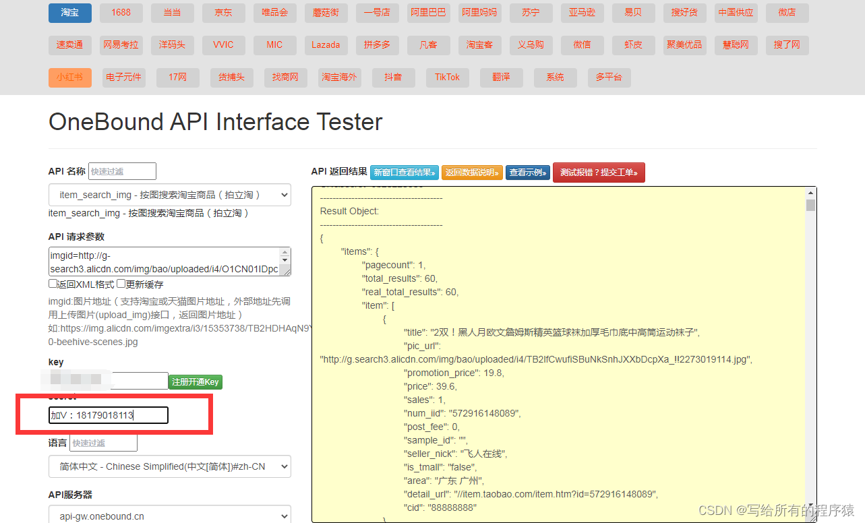
Task: Select the 翻译 tab
Action: tap(502, 78)
